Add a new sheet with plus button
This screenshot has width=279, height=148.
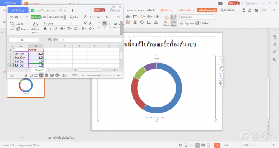[x=49, y=70]
